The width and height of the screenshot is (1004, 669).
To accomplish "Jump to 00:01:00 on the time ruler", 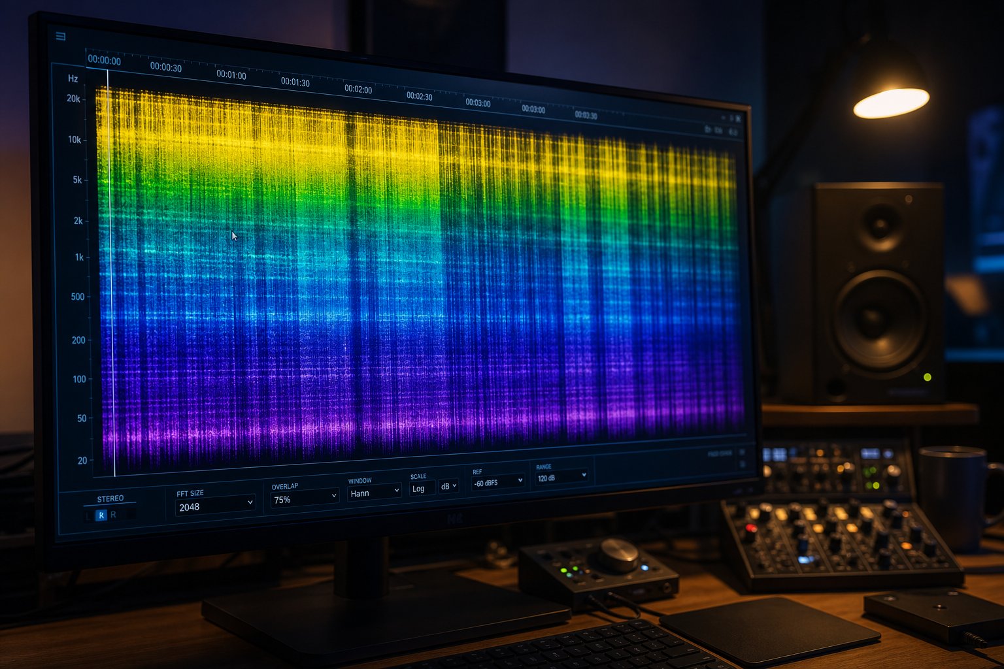I will click(231, 74).
